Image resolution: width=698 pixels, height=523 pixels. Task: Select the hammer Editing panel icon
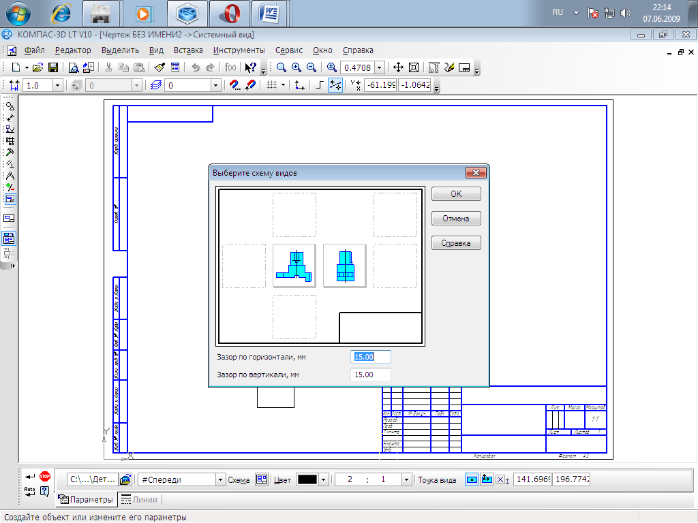pyautogui.click(x=10, y=153)
